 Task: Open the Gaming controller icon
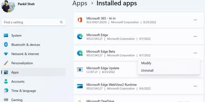[x=6, y=100]
